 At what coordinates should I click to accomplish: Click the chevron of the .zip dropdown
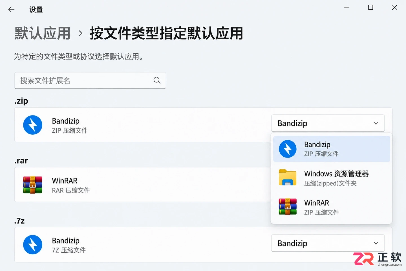tap(376, 123)
